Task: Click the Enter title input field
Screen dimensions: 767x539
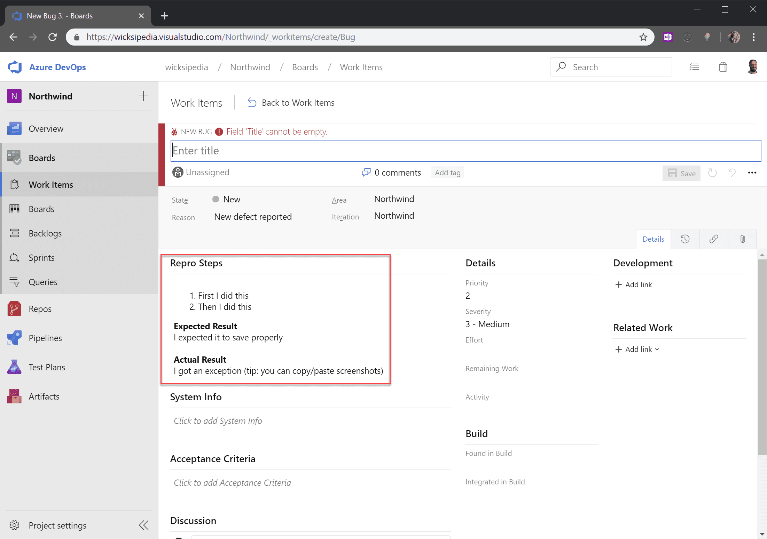Action: (x=465, y=151)
